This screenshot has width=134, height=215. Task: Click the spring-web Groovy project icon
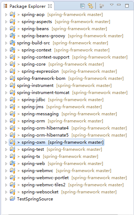click(x=12, y=164)
